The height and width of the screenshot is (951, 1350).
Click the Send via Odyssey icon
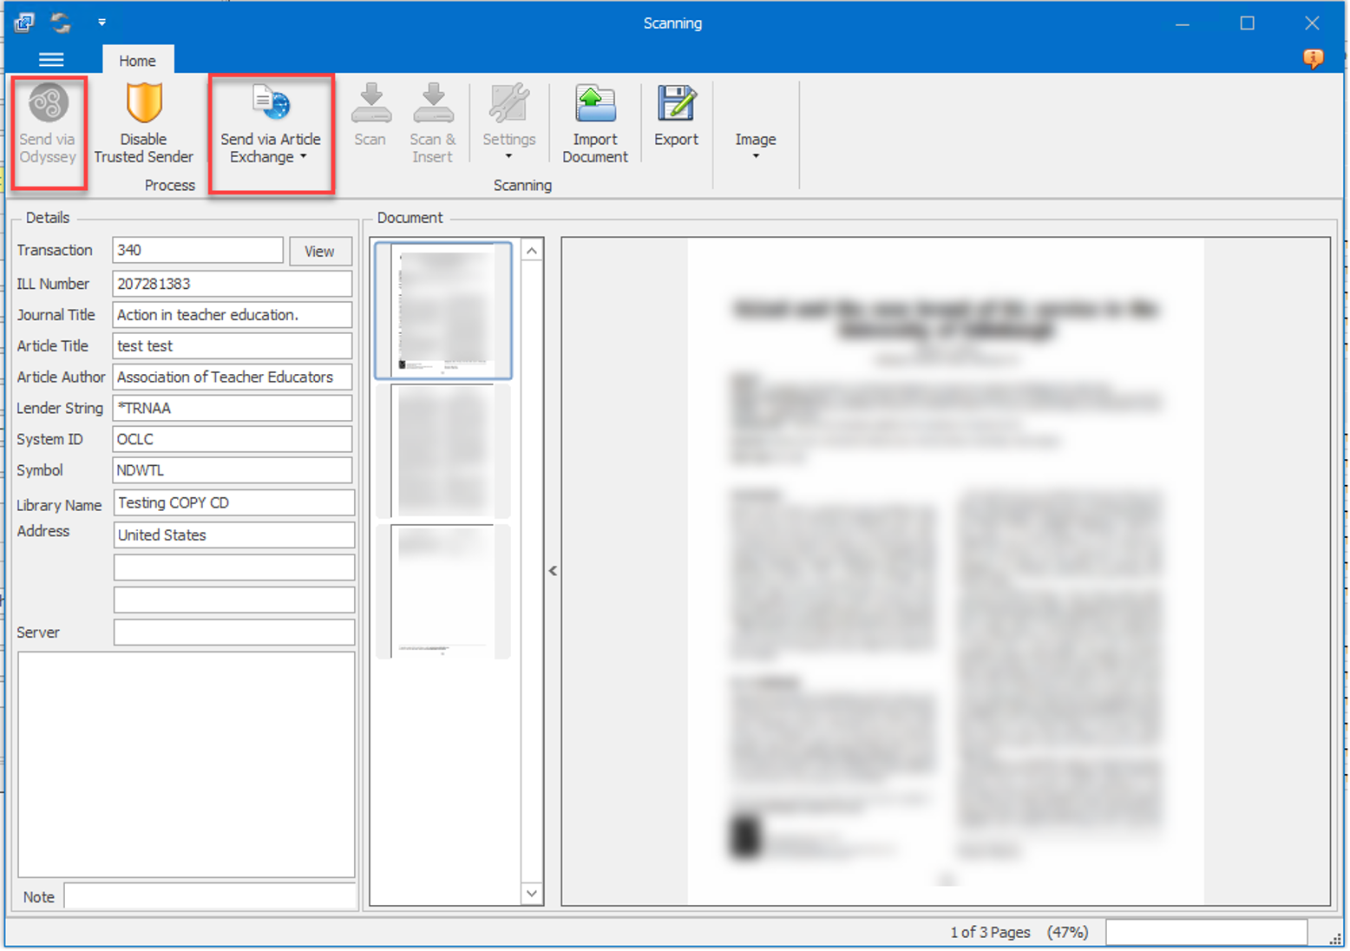[49, 104]
